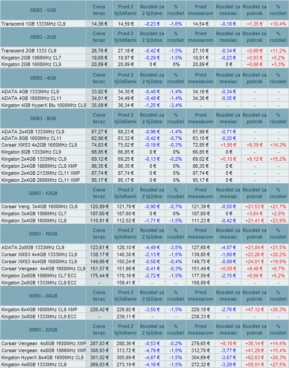Click ADATA 4GB 1333MHz CL9 product name
Screen dimensions: 289x368
[x=30, y=92]
